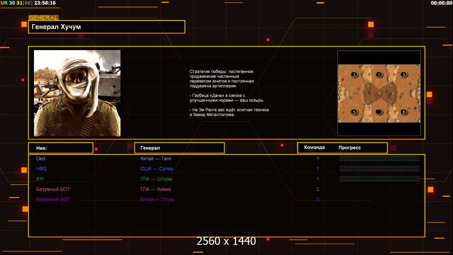Select player Ded in the list

[x=41, y=159]
